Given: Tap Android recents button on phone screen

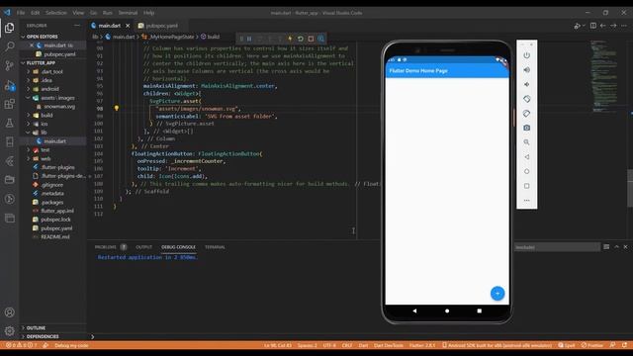Looking at the screenshot, I should [x=479, y=311].
